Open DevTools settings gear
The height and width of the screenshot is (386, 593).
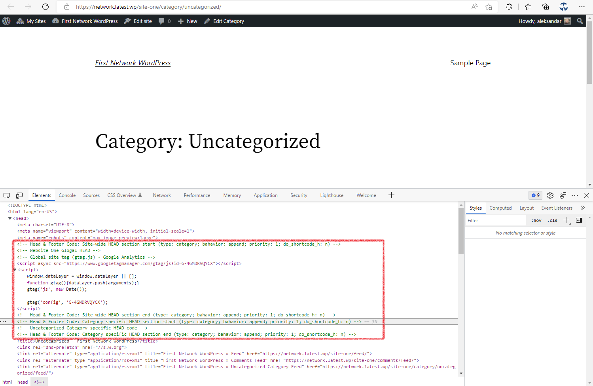click(550, 195)
